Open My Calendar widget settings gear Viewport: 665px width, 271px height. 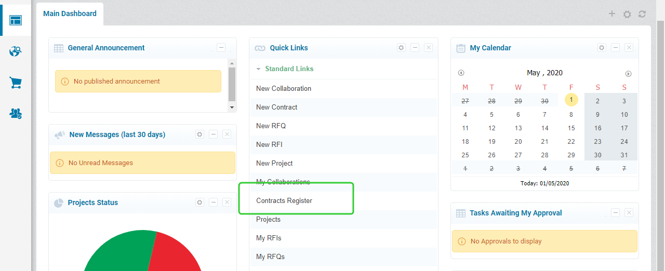click(x=602, y=48)
